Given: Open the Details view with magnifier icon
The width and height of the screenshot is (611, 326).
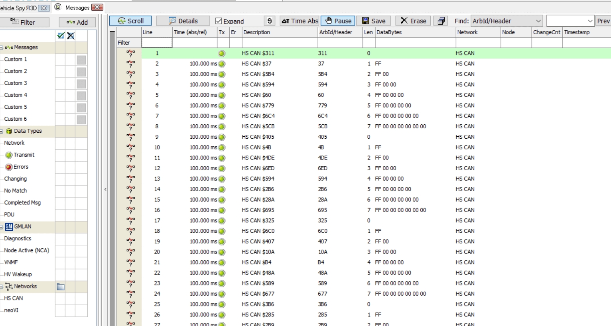Looking at the screenshot, I should (183, 21).
